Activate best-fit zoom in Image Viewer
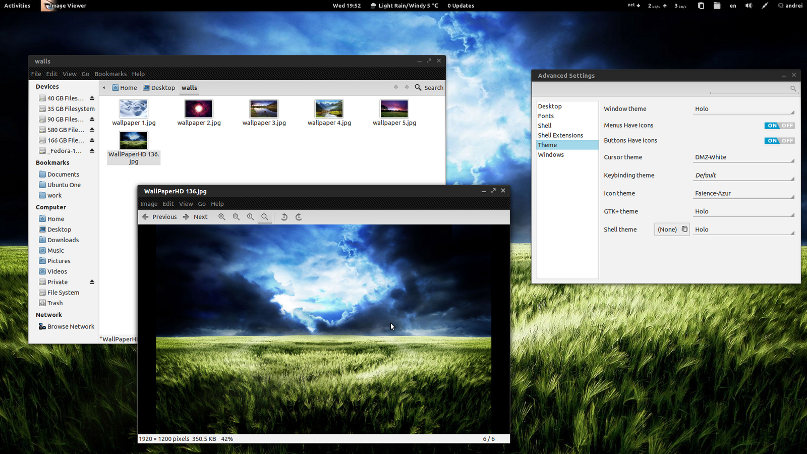The width and height of the screenshot is (807, 454). [265, 217]
